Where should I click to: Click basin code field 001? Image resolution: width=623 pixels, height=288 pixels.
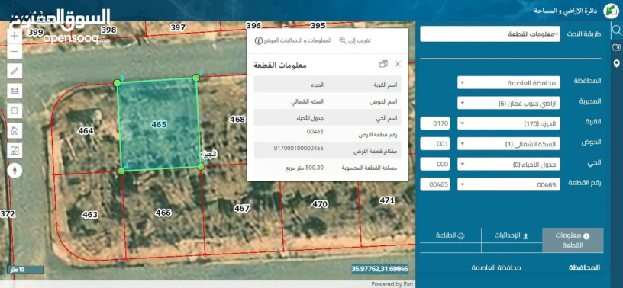tap(435, 143)
